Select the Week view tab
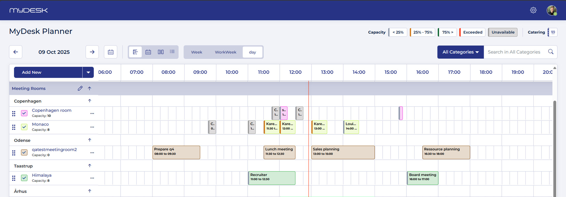This screenshot has width=566, height=197. pyautogui.click(x=196, y=52)
